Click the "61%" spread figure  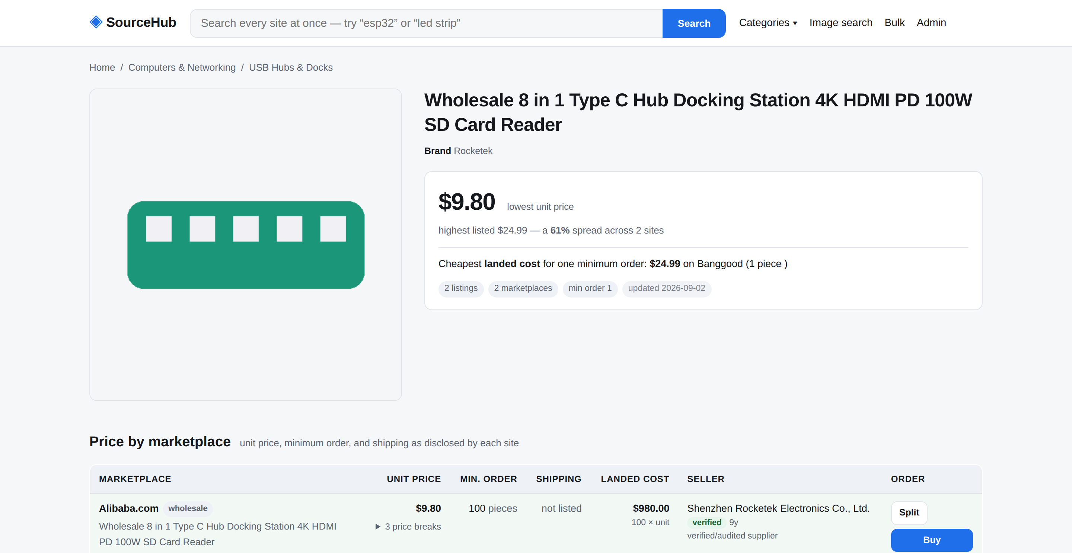(560, 230)
